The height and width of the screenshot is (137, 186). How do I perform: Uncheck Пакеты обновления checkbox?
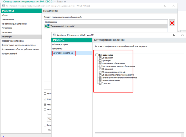coord(100,81)
